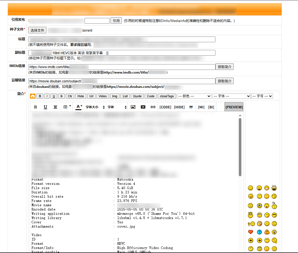
Task: Insert the sleeping Zz smiley
Action: pos(274,205)
